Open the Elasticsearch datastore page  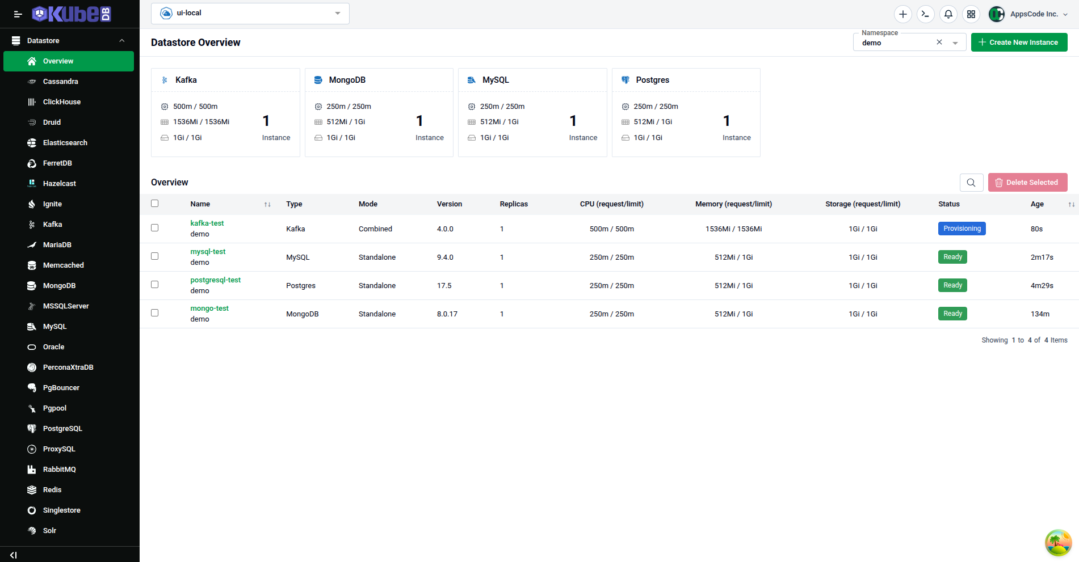[64, 142]
